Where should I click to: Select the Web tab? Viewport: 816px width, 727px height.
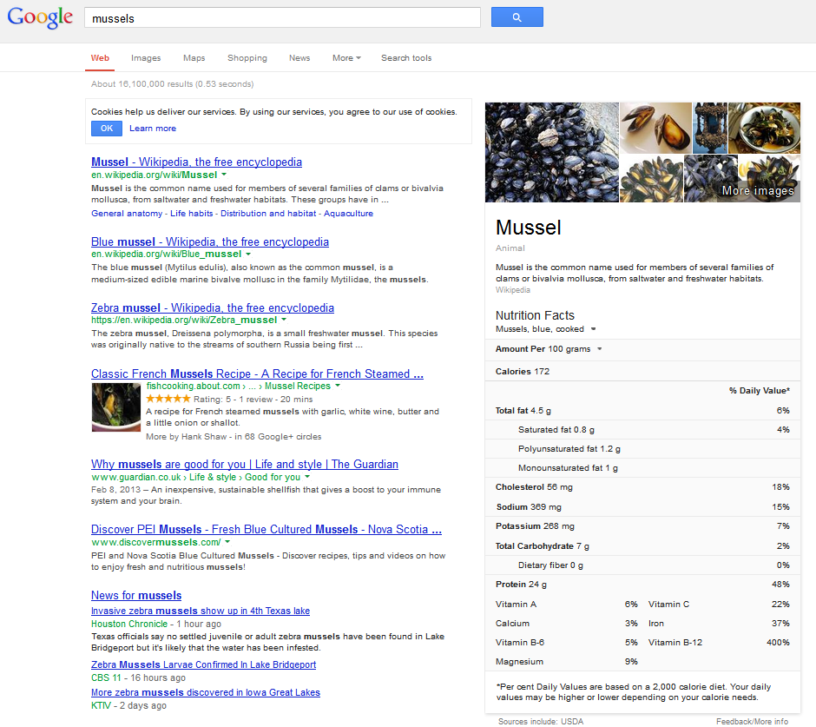pos(100,58)
